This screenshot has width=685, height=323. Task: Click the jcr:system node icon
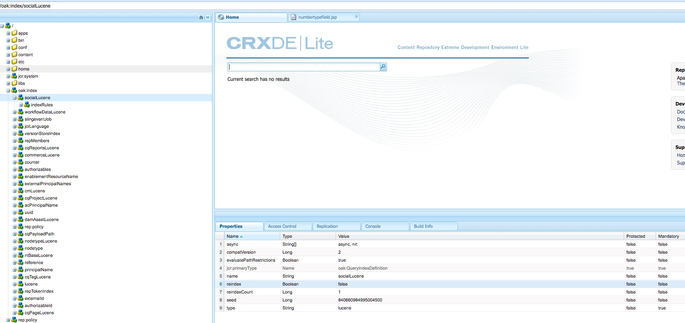click(x=14, y=76)
